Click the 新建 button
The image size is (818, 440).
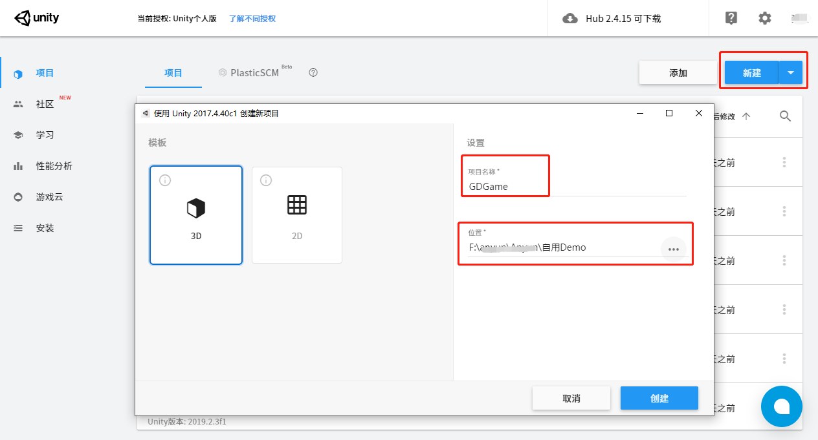pyautogui.click(x=751, y=73)
